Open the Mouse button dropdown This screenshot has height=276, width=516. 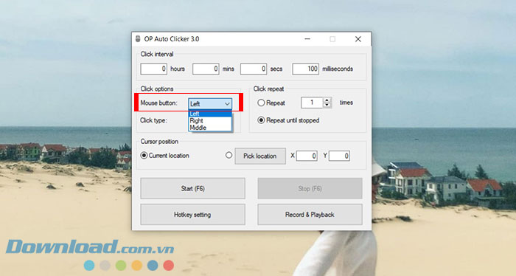pyautogui.click(x=210, y=104)
